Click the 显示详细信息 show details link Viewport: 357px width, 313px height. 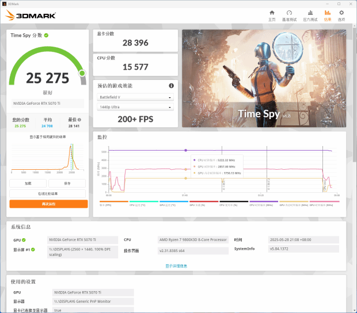[x=176, y=266]
